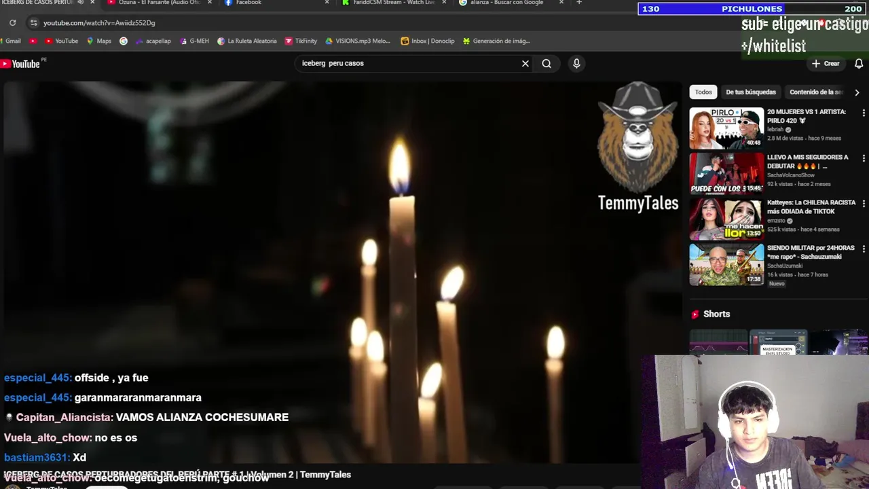Open La Ruleta Aleatoria bookmark
This screenshot has height=489, width=869.
[247, 41]
